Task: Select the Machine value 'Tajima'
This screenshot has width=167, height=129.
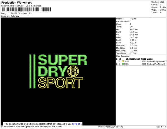Action: point(133,19)
